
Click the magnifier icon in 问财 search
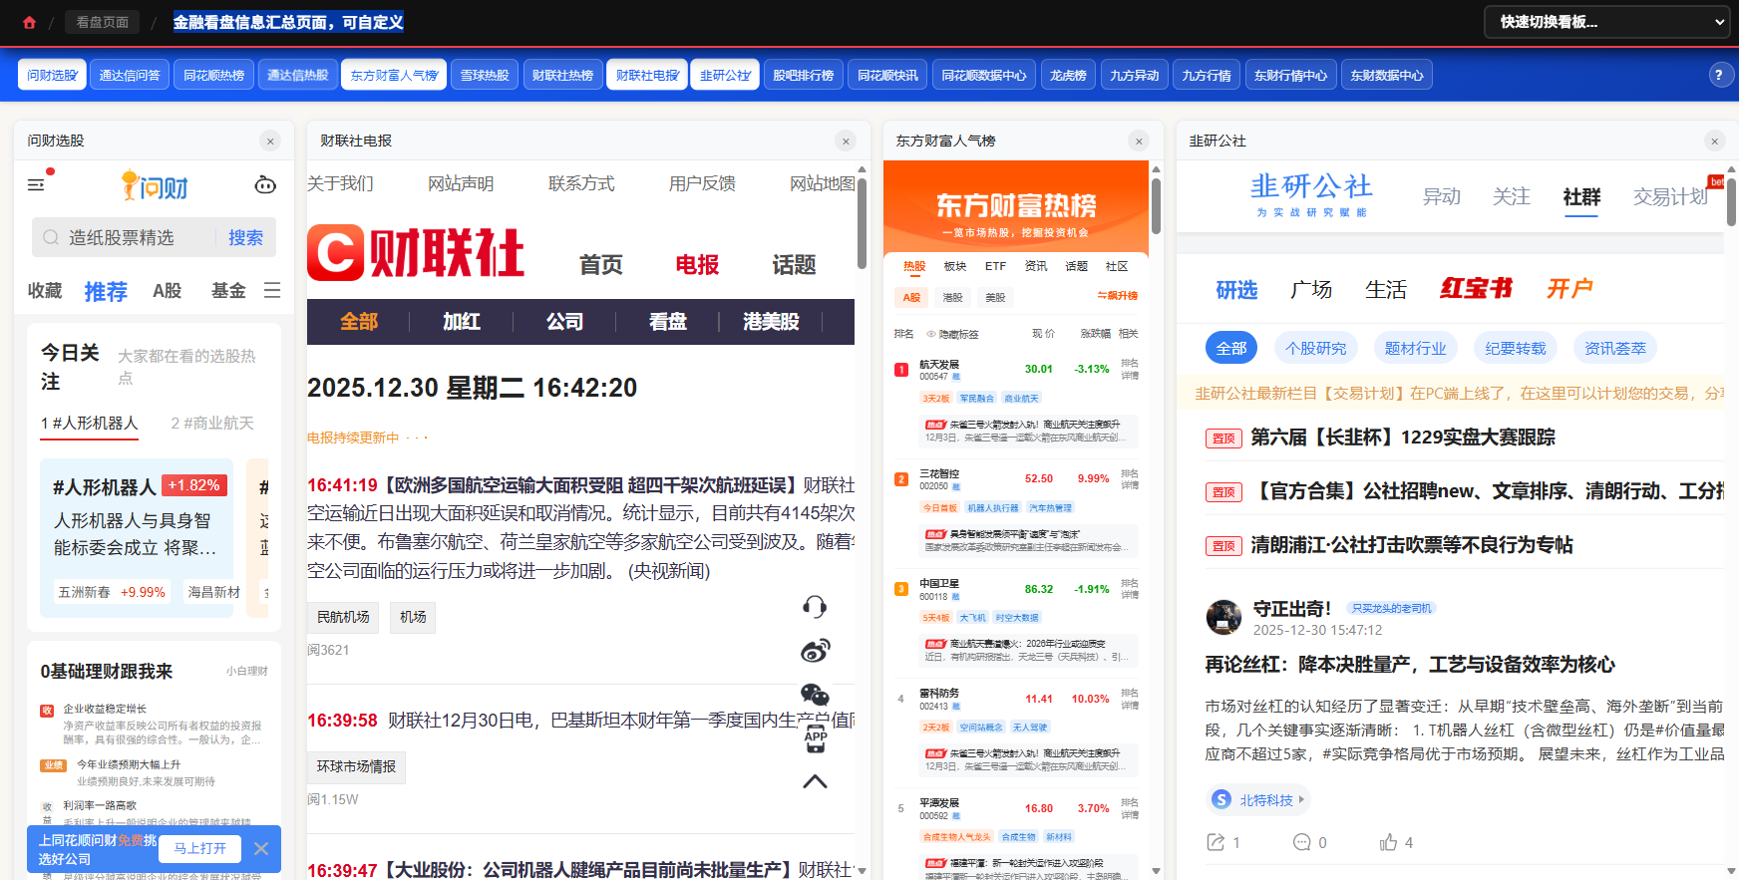pos(50,237)
